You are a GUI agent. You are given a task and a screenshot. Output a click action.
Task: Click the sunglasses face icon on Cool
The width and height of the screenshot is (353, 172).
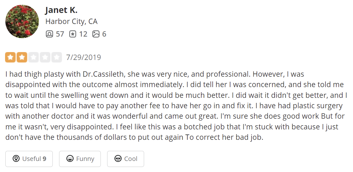[x=118, y=159]
